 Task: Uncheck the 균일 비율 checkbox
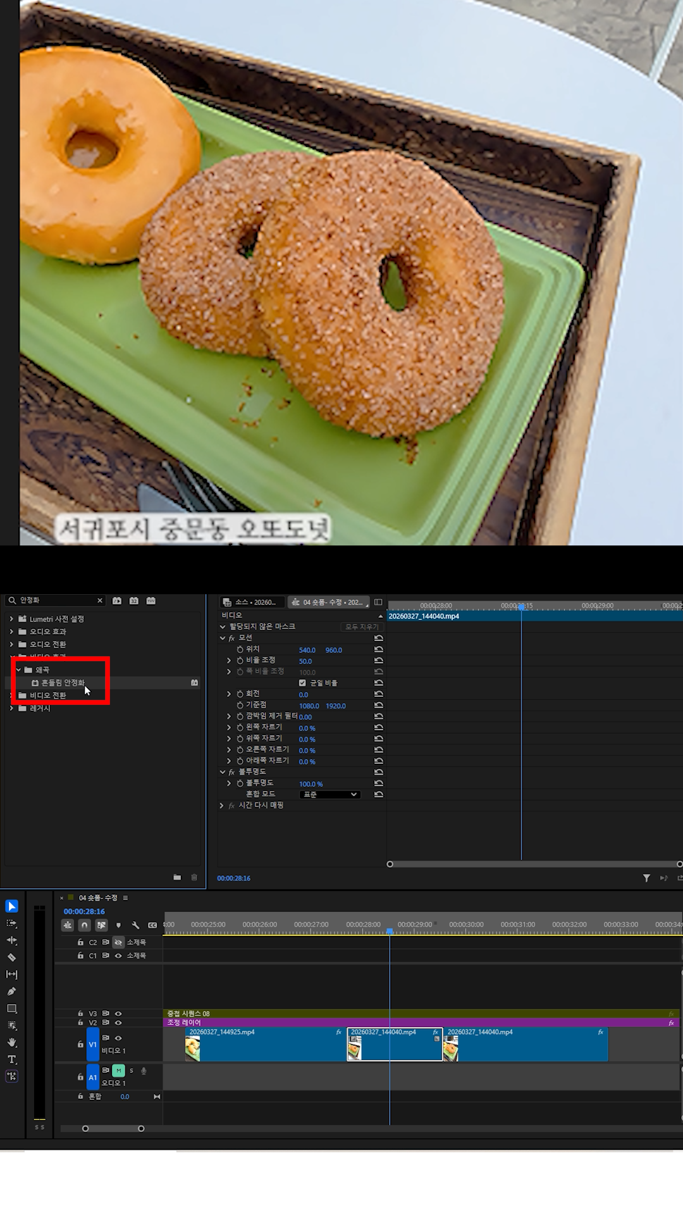302,683
